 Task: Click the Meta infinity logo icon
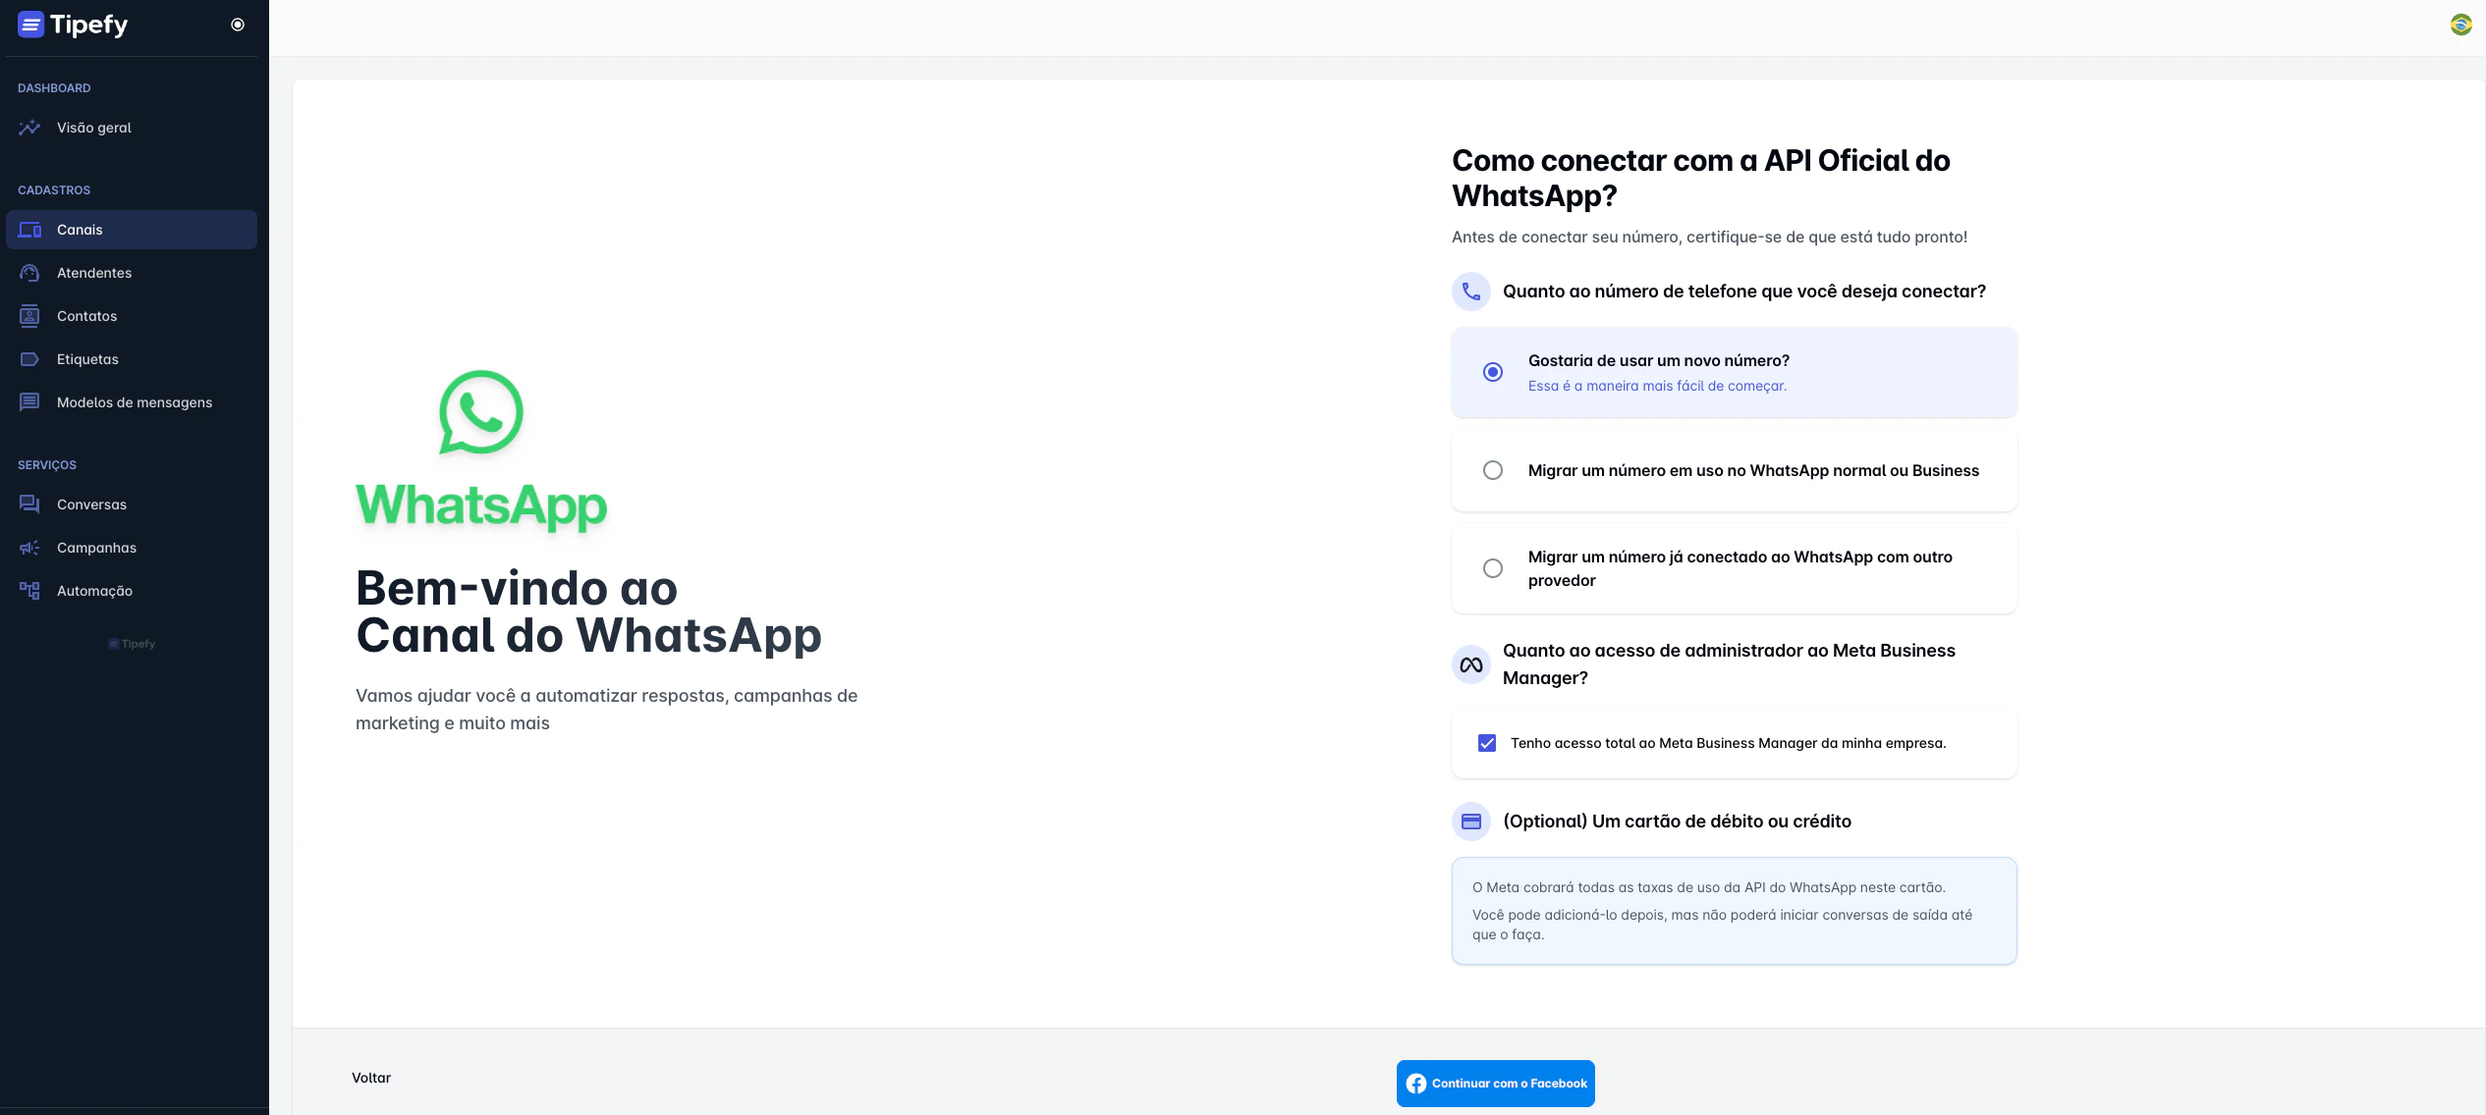pos(1471,665)
